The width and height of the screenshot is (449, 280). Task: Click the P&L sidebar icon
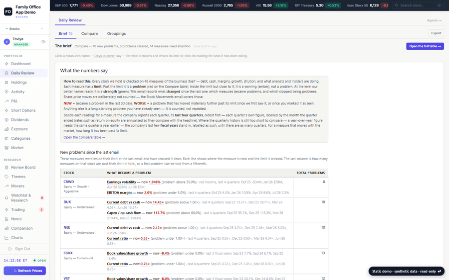[x=6, y=101]
